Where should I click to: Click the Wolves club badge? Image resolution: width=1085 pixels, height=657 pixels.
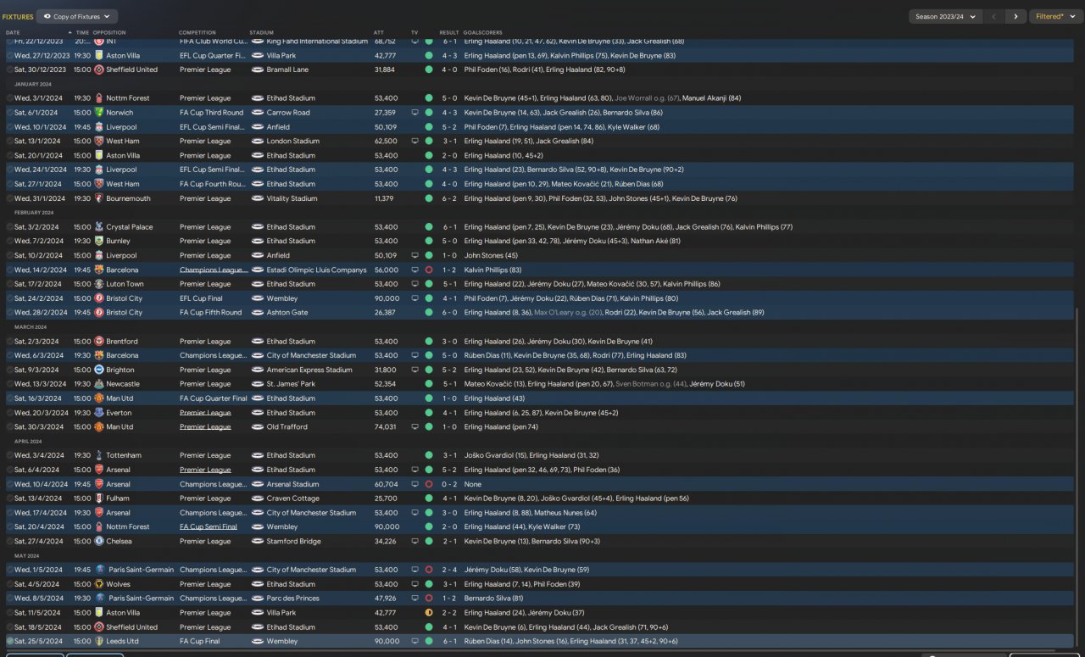pyautogui.click(x=99, y=584)
